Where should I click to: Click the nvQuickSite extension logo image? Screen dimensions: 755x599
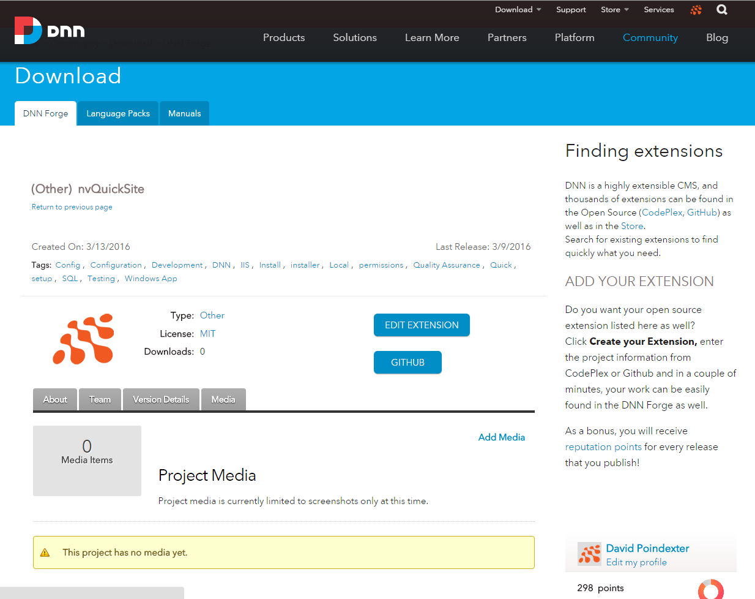[84, 339]
